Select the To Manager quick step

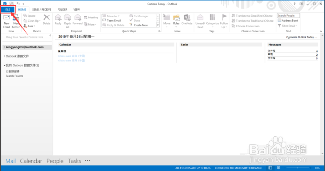tap(139, 16)
